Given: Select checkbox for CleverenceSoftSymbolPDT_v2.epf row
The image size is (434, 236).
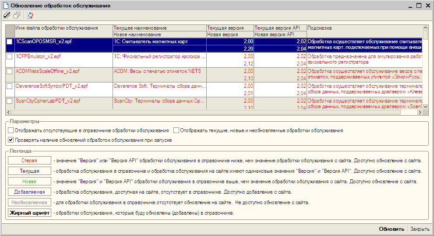Looking at the screenshot, I should [x=10, y=86].
